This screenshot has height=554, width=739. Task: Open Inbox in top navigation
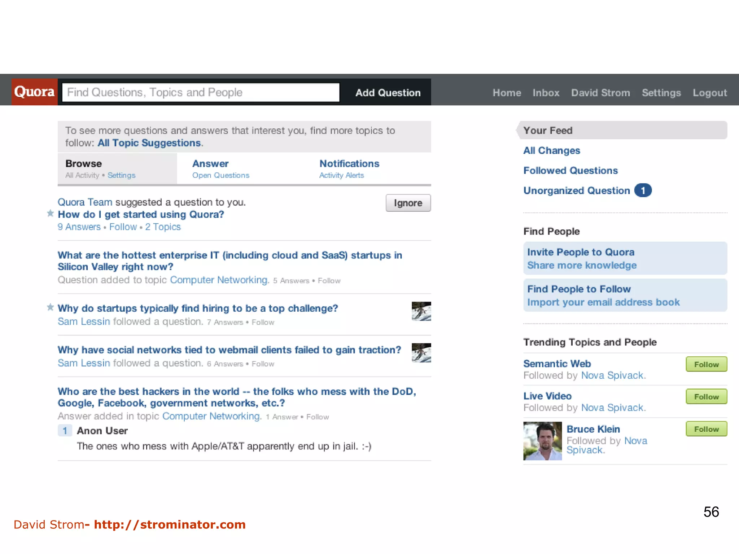[546, 93]
